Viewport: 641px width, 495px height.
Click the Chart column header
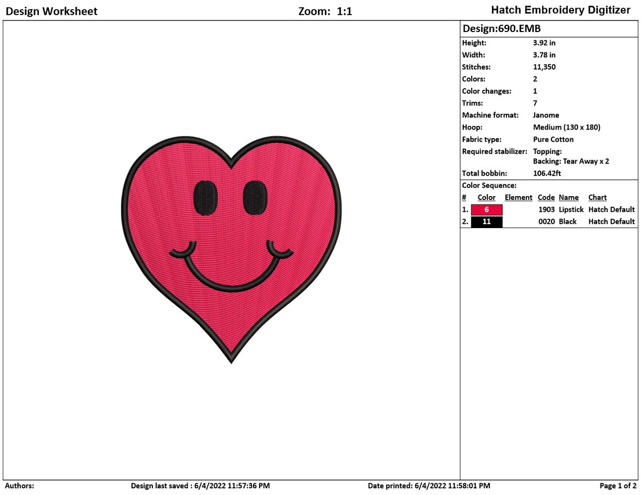(x=597, y=197)
